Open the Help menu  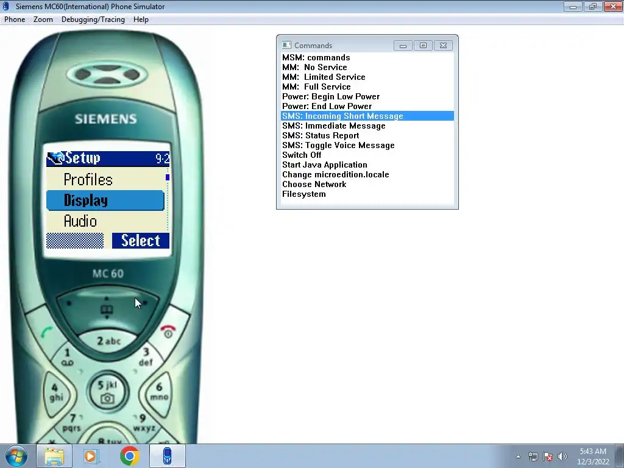pos(141,19)
